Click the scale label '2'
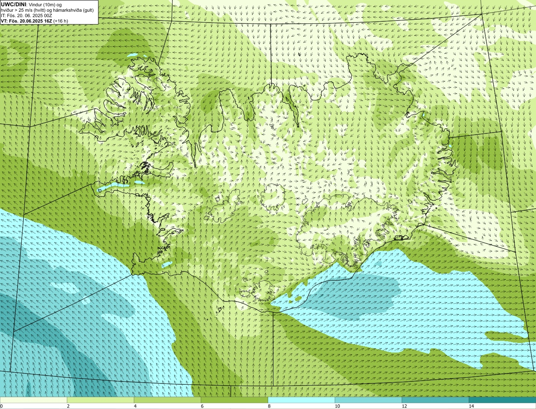536x409 pixels. click(x=68, y=406)
